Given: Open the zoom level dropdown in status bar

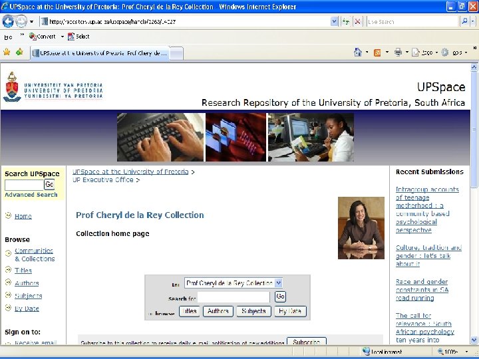Looking at the screenshot, I should (x=467, y=352).
